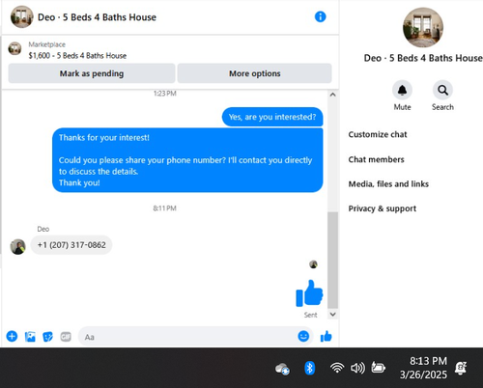Open volume speaker tray icon
Viewport: 483px width, 388px height.
[x=357, y=368]
